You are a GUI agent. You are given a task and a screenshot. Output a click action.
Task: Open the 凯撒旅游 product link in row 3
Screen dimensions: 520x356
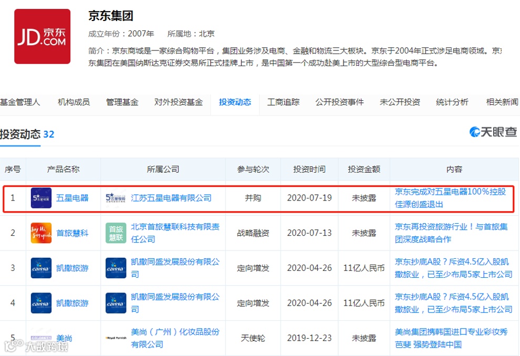(72, 268)
